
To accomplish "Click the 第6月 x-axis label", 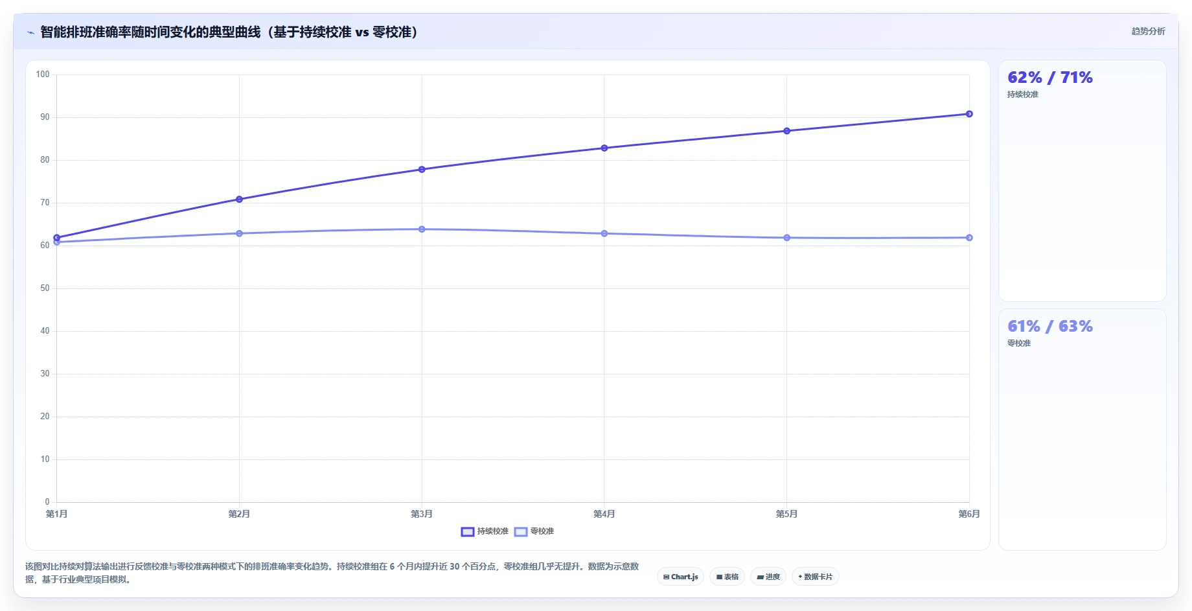I will click(969, 514).
